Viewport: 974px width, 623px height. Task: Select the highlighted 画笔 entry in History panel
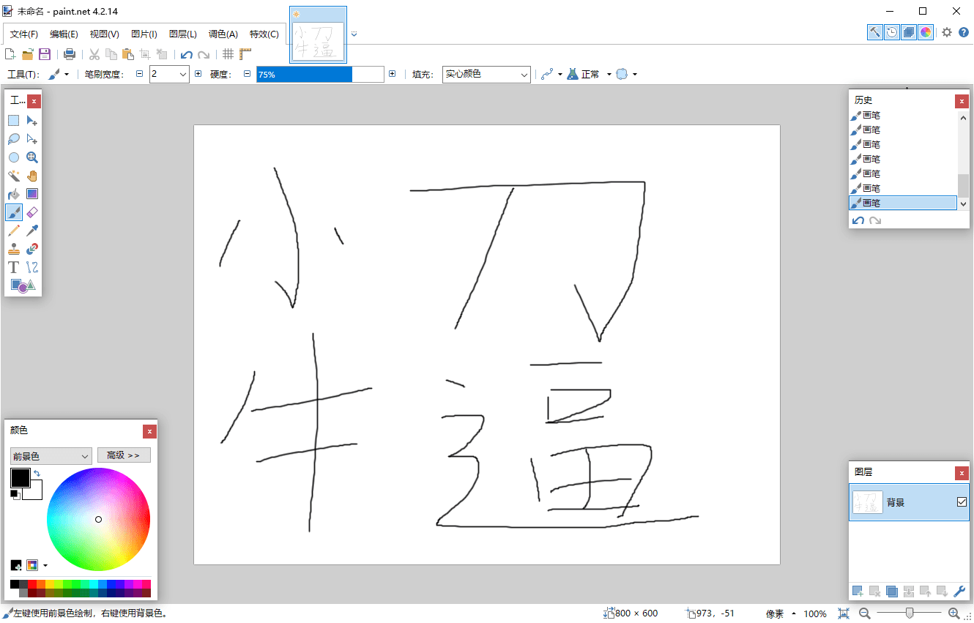(902, 203)
